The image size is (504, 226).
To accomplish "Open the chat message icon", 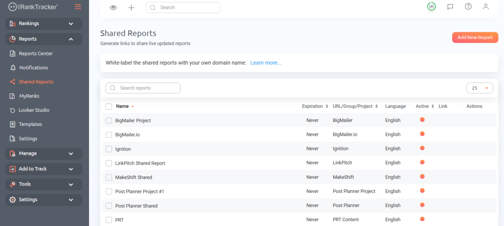I will click(450, 7).
